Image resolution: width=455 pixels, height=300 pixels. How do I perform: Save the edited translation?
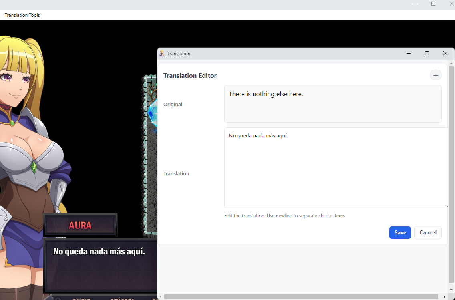400,232
